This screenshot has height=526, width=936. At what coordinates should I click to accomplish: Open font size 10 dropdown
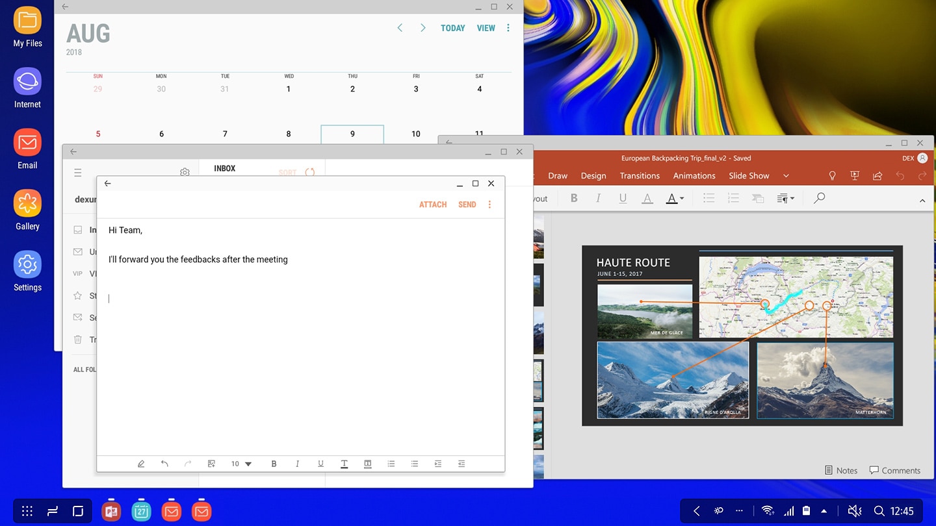click(241, 464)
